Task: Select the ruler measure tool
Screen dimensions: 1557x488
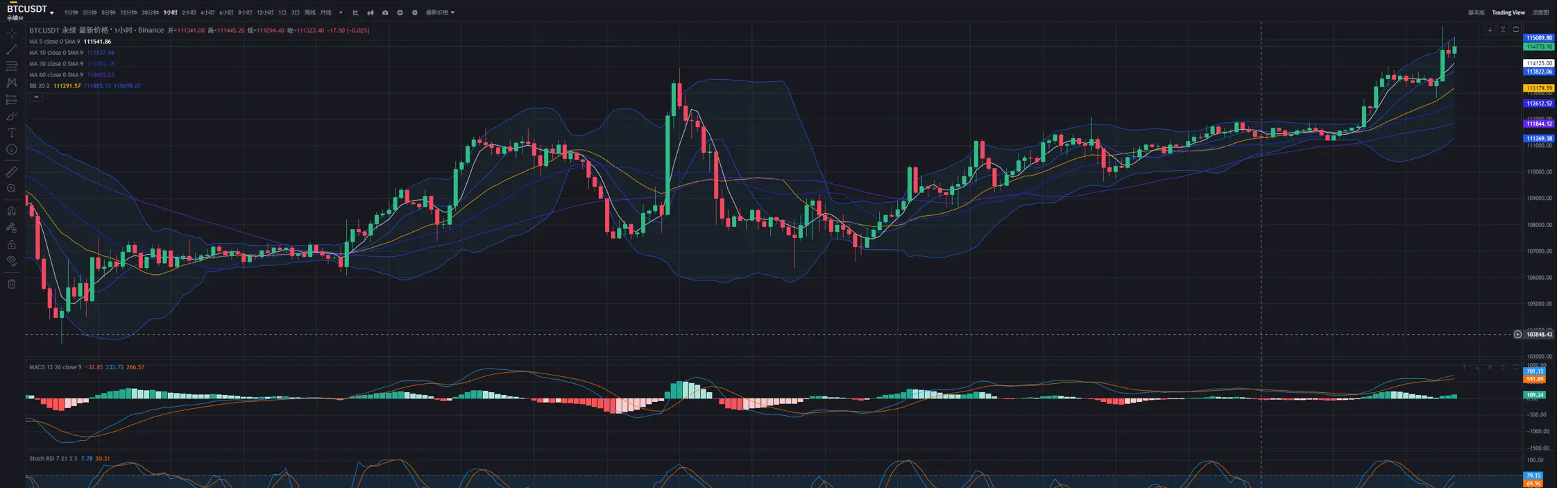Action: [12, 171]
